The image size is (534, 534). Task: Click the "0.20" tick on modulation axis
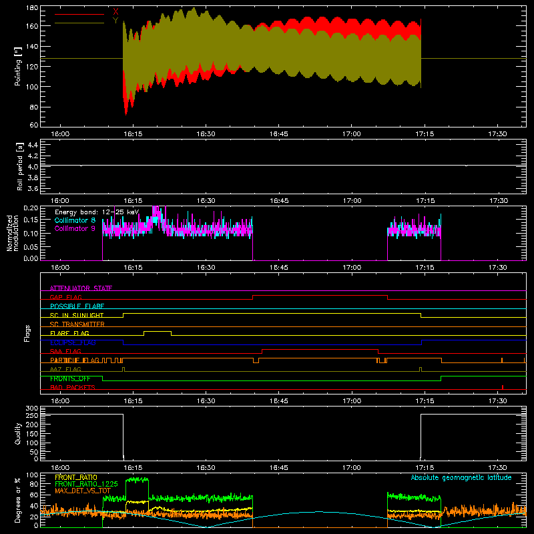point(31,208)
